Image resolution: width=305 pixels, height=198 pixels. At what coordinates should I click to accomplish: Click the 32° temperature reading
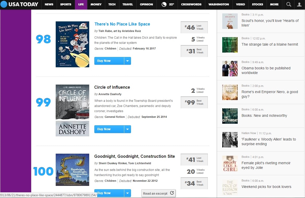click(x=171, y=4)
